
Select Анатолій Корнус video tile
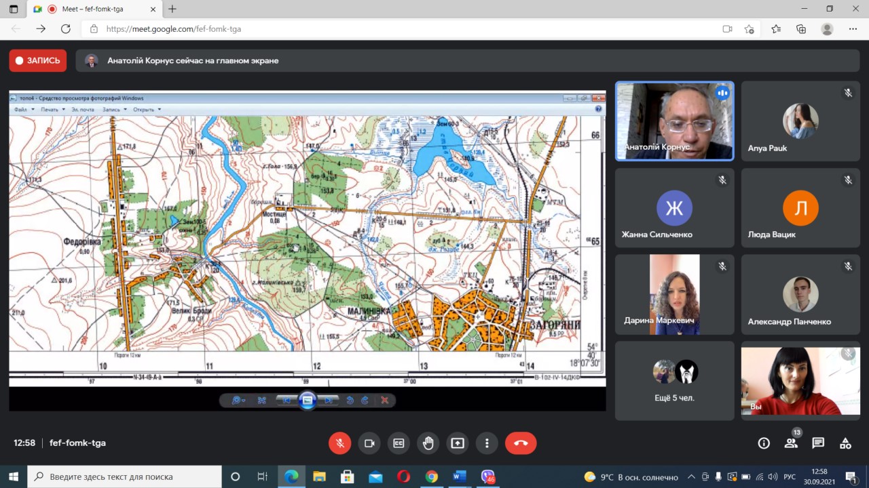pos(674,121)
